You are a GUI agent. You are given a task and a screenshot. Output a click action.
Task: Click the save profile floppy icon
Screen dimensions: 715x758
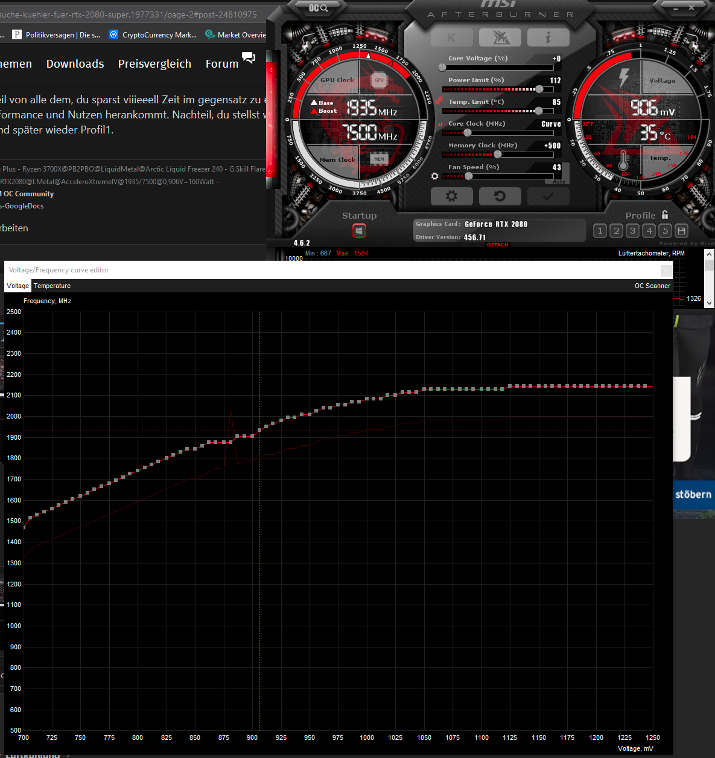pyautogui.click(x=682, y=231)
